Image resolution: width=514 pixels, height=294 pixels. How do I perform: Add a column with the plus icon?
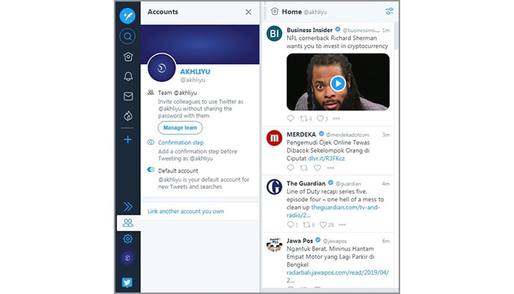click(128, 140)
